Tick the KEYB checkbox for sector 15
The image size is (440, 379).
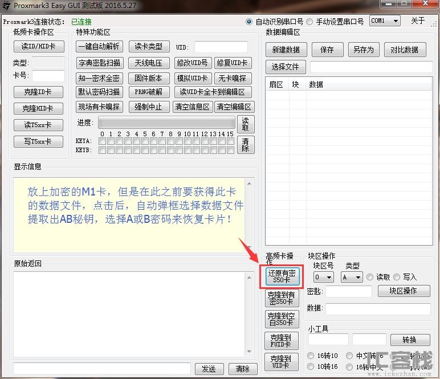coord(230,150)
